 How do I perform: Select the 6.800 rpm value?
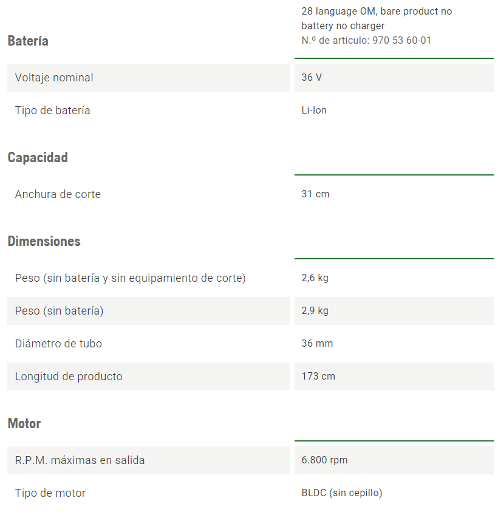click(324, 460)
